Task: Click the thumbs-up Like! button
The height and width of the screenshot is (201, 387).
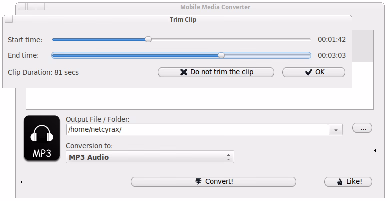Action: (x=348, y=181)
